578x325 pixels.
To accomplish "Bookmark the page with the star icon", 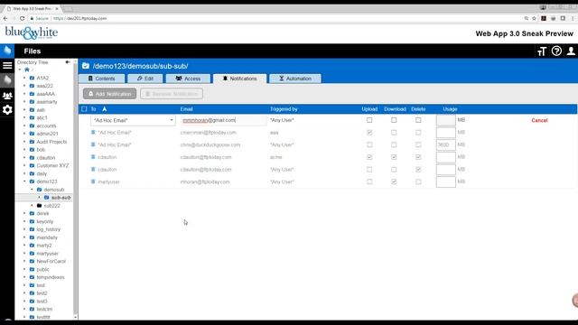I will 534,18.
